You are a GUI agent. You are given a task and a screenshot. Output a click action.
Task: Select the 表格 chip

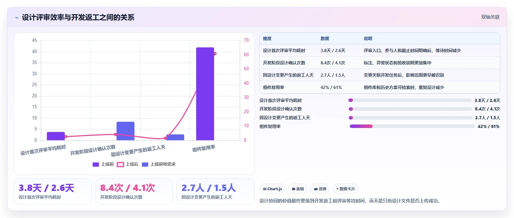coord(298,189)
